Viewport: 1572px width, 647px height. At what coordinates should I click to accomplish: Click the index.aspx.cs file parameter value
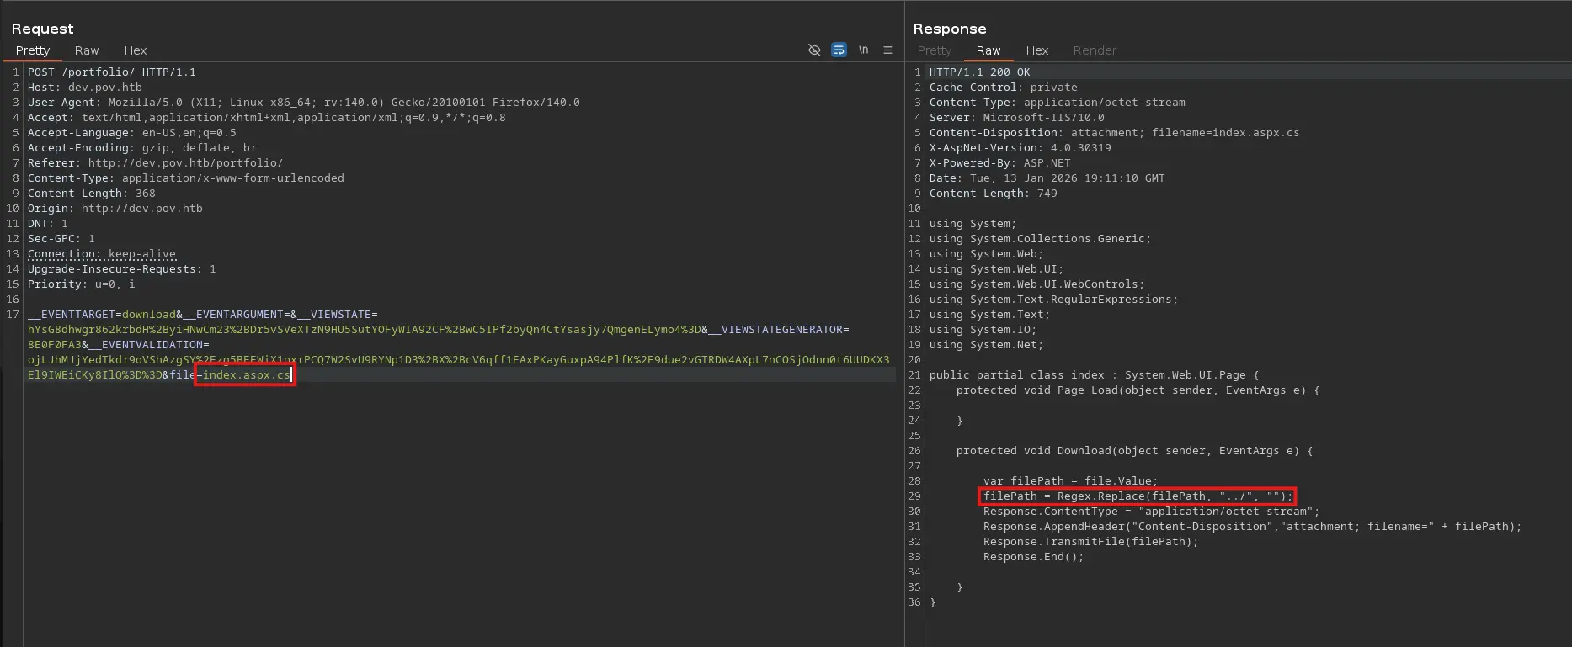point(246,375)
